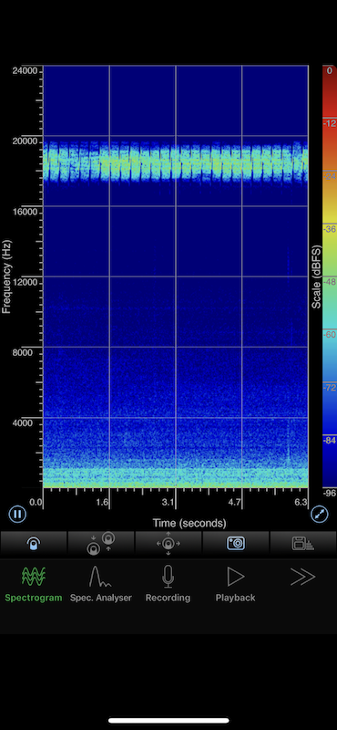
Task: Tap the 1.6 time tick label
Action: click(102, 503)
